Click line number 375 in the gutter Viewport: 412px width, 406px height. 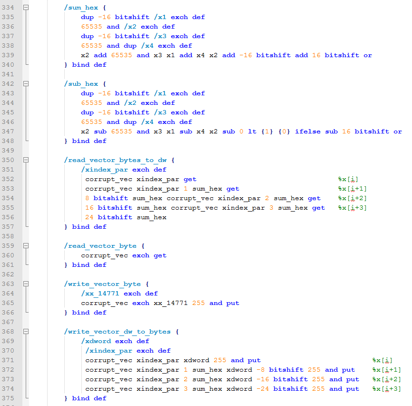tap(8, 398)
